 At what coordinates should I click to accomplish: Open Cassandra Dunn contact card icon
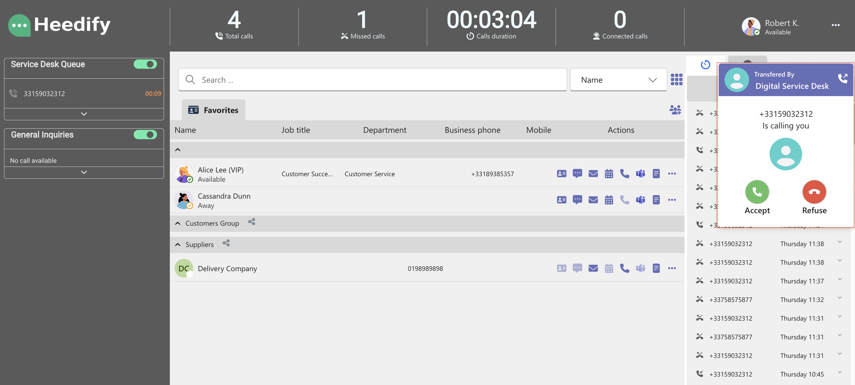[x=562, y=200]
